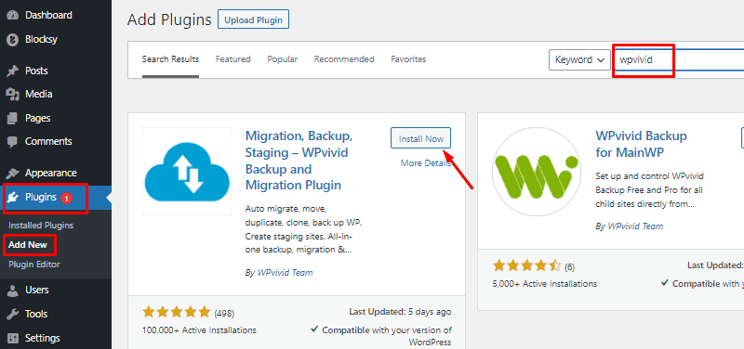
Task: Open the Plugin Editor submenu item
Action: point(34,265)
